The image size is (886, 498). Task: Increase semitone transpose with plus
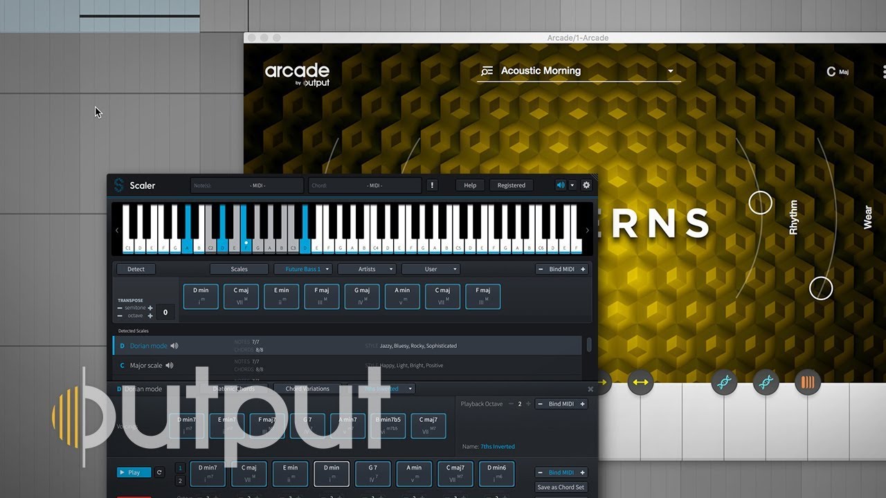[x=150, y=308]
